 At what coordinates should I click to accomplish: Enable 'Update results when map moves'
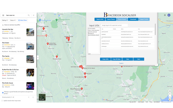coord(2,101)
